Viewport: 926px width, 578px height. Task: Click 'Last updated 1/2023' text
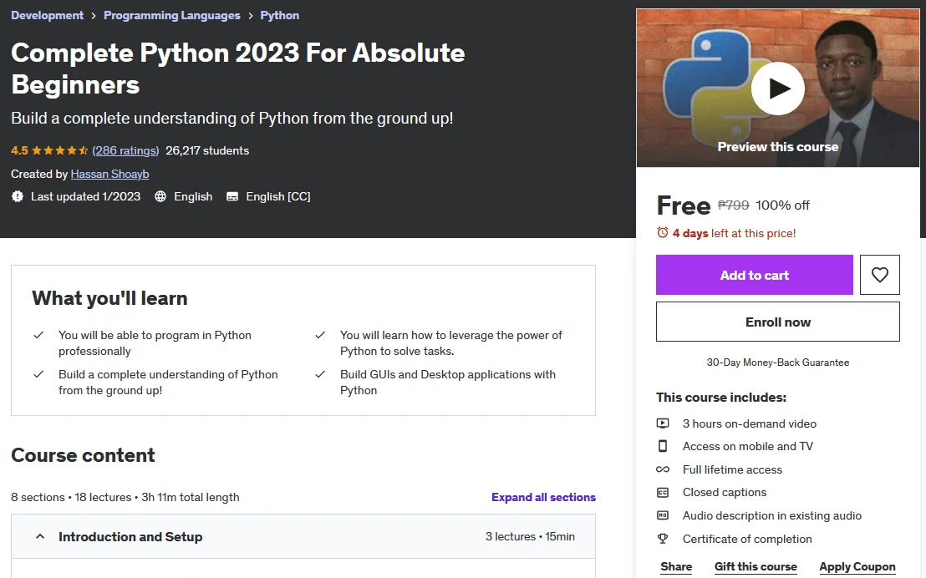pos(85,196)
